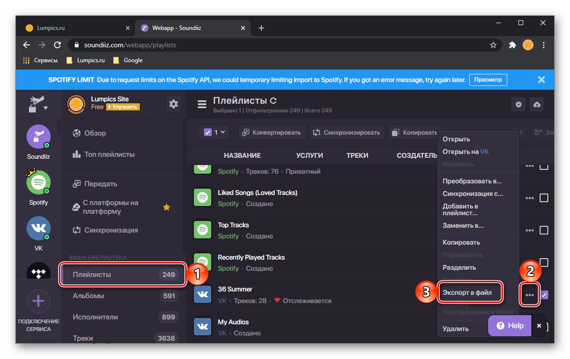Click the Синхронизировать toolbar button
570x359 pixels.
click(347, 132)
